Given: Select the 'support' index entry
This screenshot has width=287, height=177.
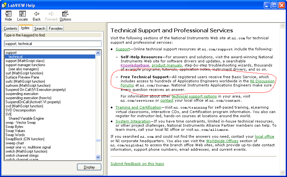Looking at the screenshot, I should [11, 53].
